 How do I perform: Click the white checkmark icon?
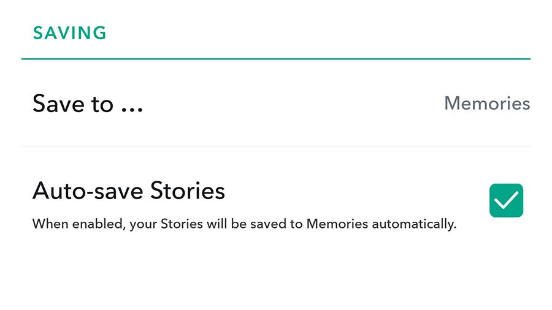tap(506, 200)
